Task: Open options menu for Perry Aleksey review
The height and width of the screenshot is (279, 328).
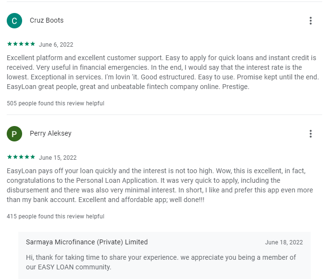Action: [x=311, y=134]
